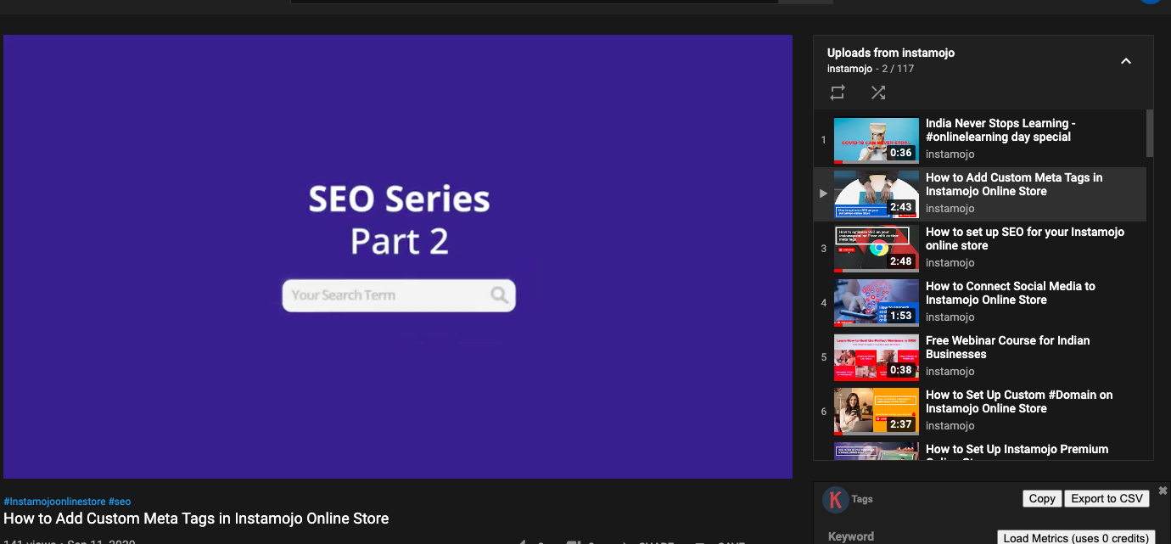Click Load Metrics button

point(1074,537)
